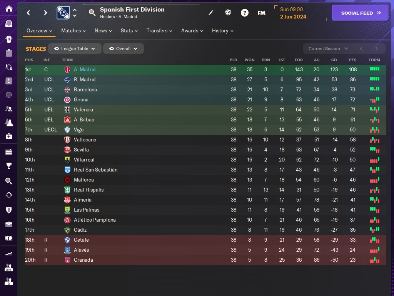Toggle Overall view eye button
Screen dimensions: 394x296
[112, 49]
